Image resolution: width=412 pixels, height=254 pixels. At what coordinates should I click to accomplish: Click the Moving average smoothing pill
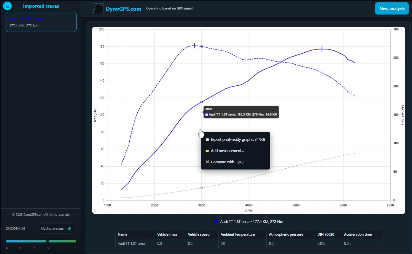click(52, 229)
